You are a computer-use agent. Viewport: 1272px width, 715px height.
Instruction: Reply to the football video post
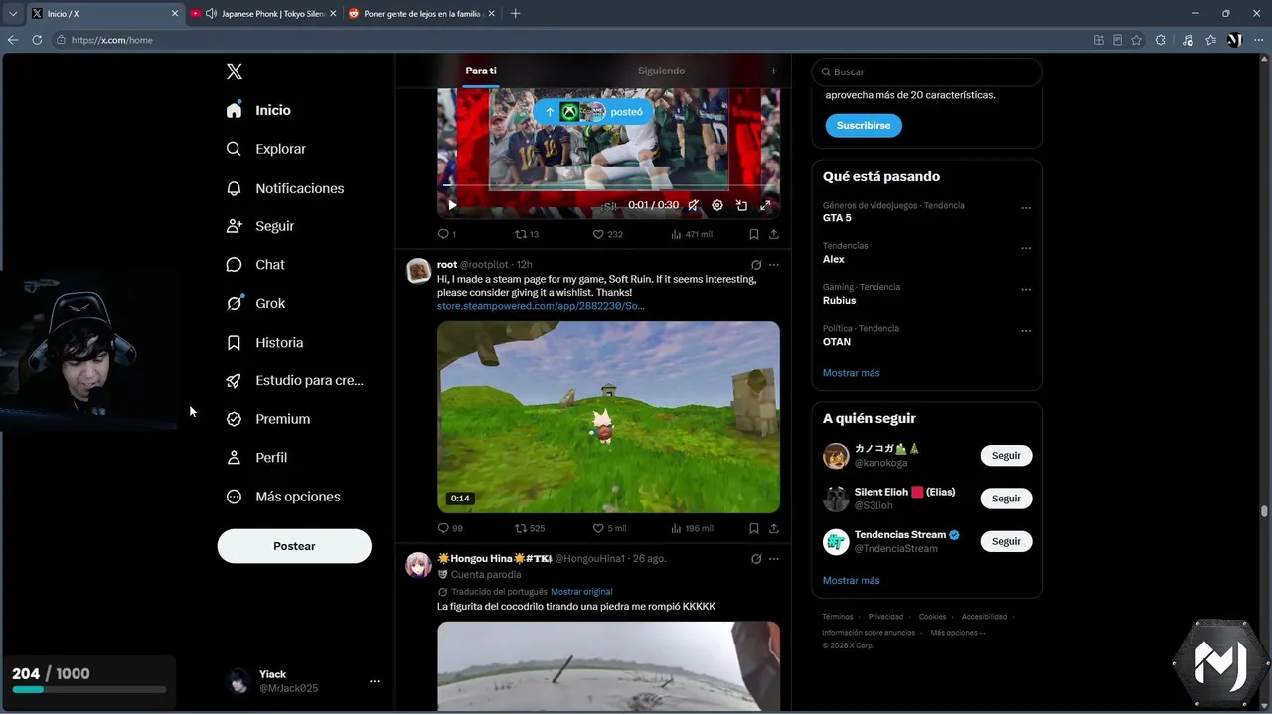click(x=446, y=234)
